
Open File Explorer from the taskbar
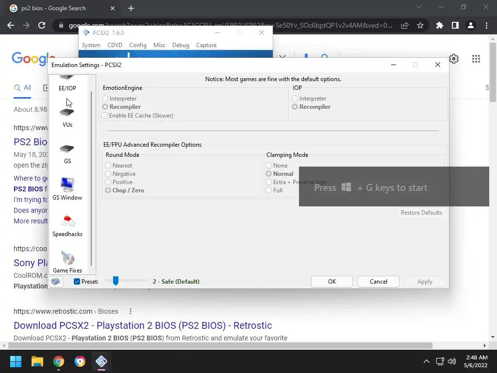[37, 361]
